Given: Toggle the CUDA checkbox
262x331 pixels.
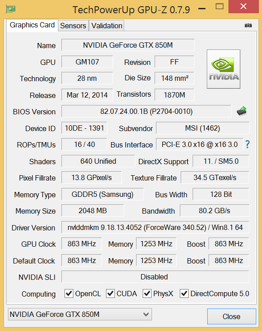Looking at the screenshot, I should pyautogui.click(x=110, y=293).
